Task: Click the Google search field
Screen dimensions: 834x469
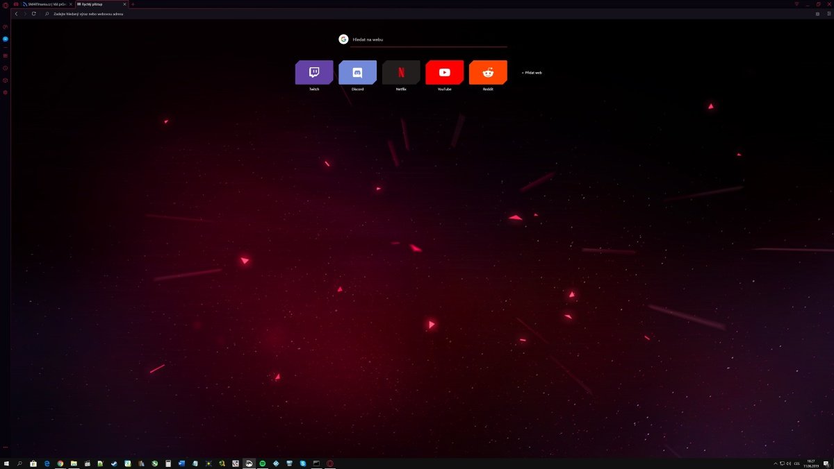Action: 429,40
